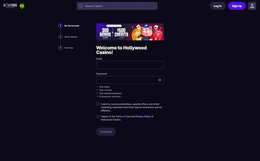Click the Sign Up button

click(237, 6)
